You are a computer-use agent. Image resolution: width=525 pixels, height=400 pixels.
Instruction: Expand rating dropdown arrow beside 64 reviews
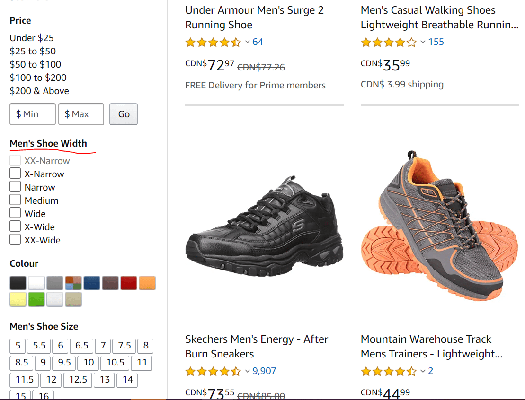coord(247,42)
